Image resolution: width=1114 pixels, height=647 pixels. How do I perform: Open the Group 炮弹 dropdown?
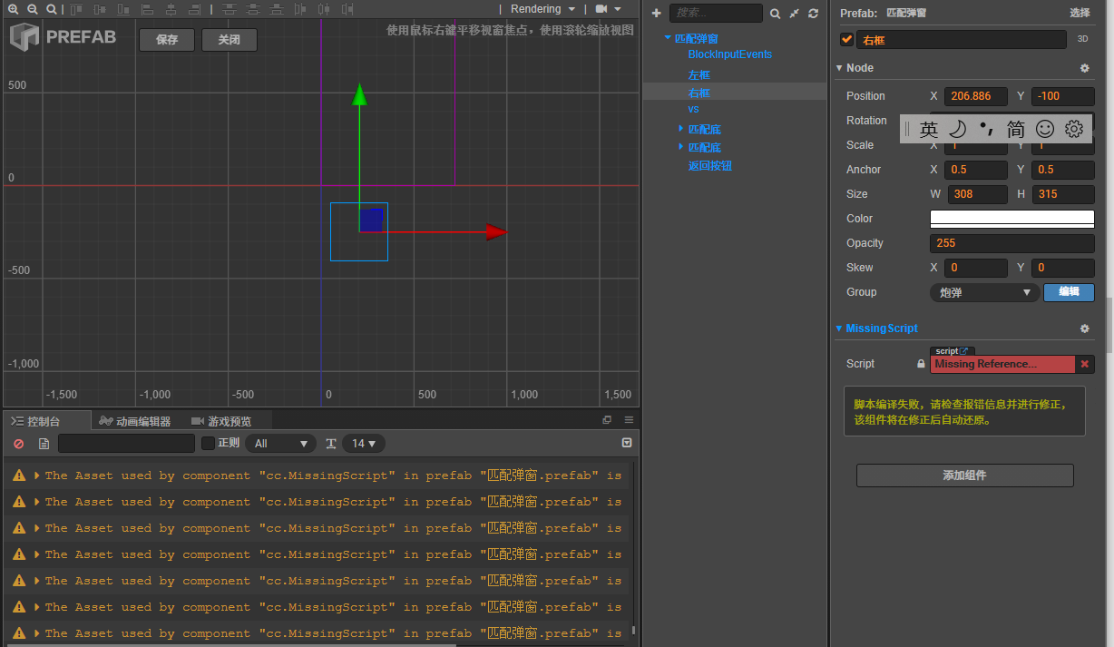[984, 292]
